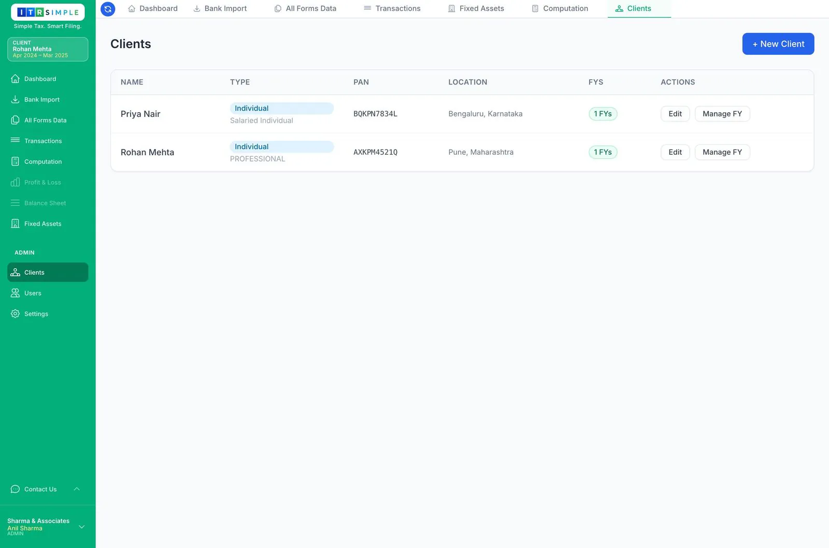Click the Anil Sharma user name
This screenshot has height=548, width=829.
25,528
